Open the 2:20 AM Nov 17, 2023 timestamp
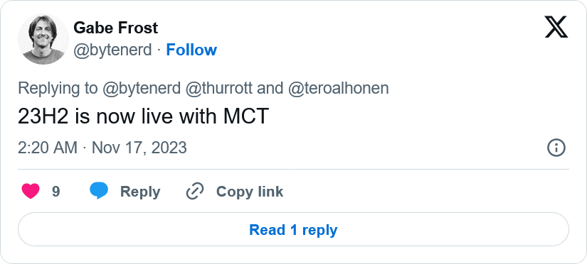This screenshot has height=264, width=587. click(102, 148)
